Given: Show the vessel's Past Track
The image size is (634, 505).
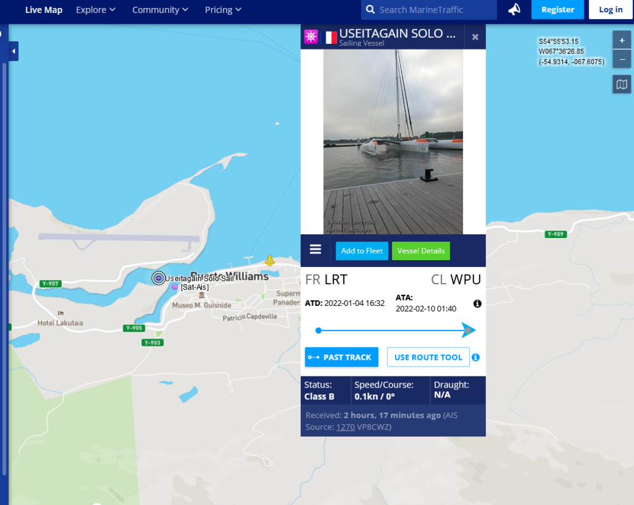Looking at the screenshot, I should point(342,357).
